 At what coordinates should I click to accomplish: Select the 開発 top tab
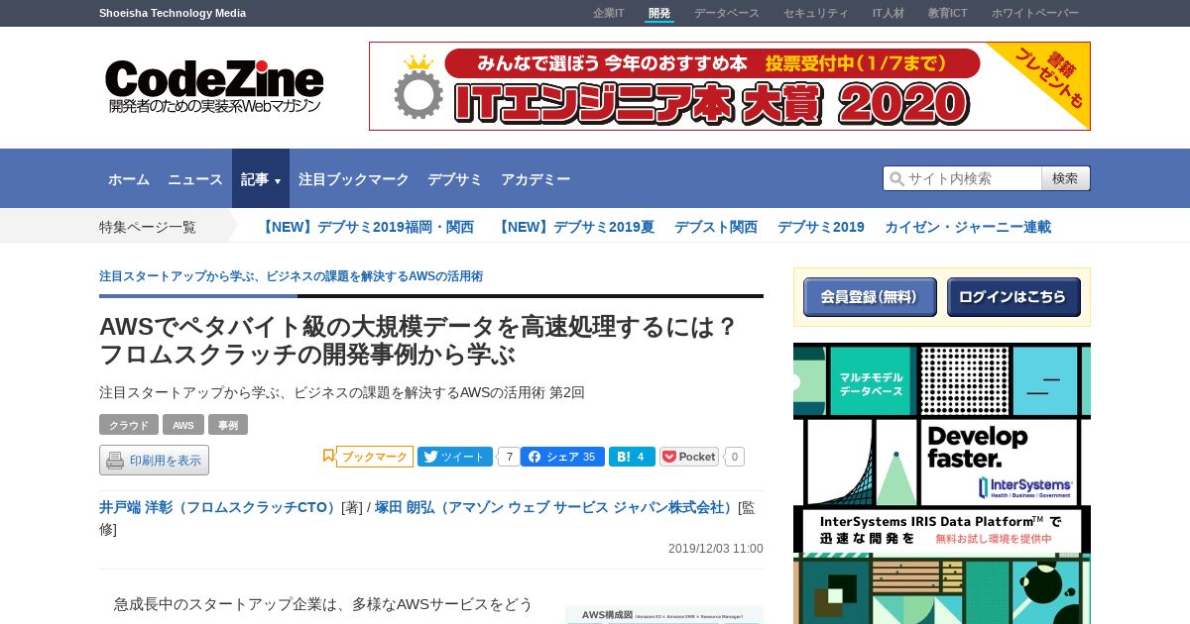(x=659, y=13)
